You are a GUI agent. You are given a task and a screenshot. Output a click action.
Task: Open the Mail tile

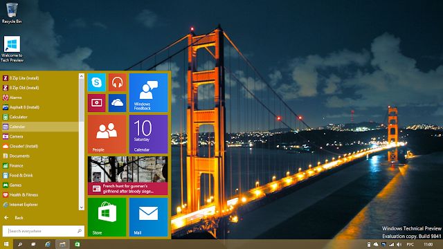click(148, 217)
